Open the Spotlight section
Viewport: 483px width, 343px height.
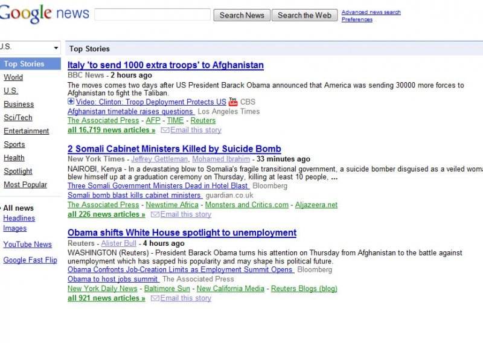pyautogui.click(x=18, y=171)
